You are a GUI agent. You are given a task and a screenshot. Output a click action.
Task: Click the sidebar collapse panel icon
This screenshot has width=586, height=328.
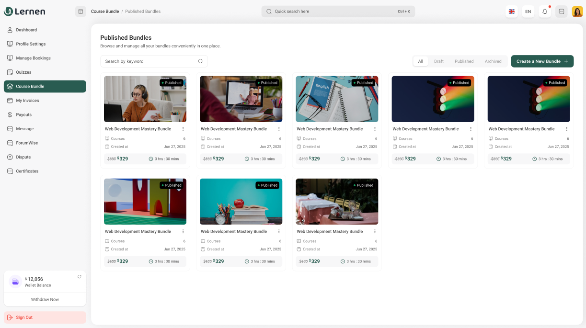pos(80,11)
